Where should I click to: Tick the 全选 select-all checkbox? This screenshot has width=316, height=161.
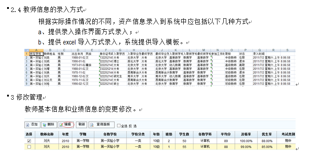click(118, 125)
